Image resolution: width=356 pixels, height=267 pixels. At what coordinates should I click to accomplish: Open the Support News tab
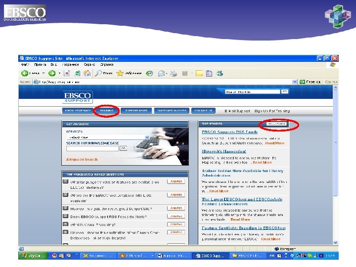pyautogui.click(x=136, y=111)
